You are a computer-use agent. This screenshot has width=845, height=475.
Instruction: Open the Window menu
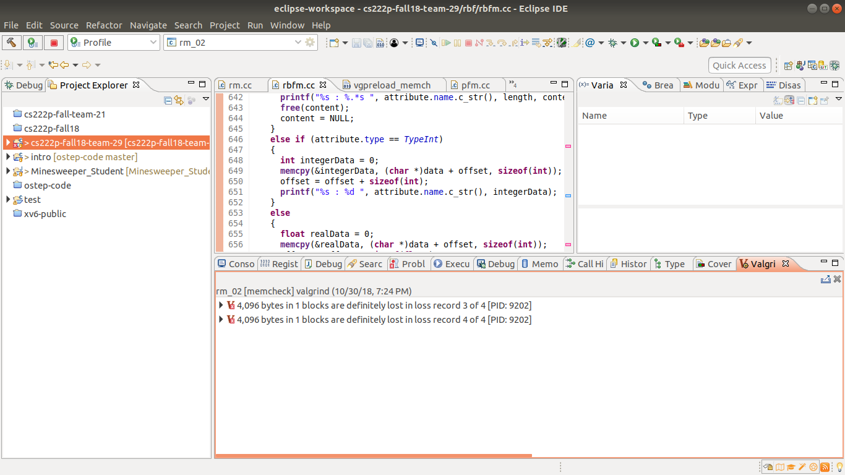point(287,25)
